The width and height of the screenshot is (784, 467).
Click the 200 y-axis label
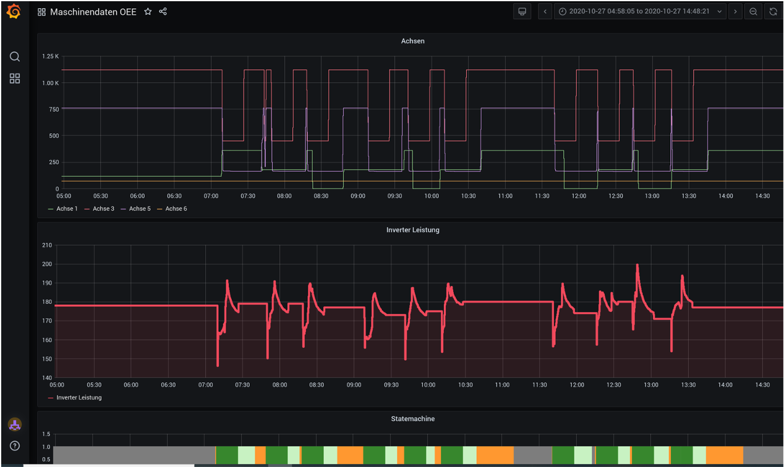click(46, 264)
